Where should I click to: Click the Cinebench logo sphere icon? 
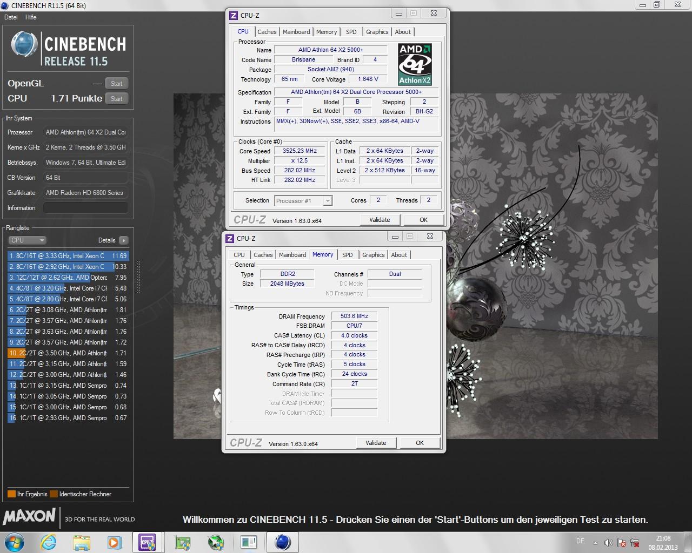click(24, 45)
